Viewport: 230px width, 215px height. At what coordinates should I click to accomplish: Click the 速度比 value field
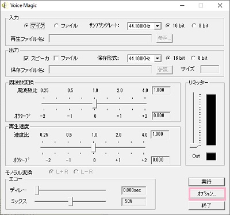pos(160,135)
